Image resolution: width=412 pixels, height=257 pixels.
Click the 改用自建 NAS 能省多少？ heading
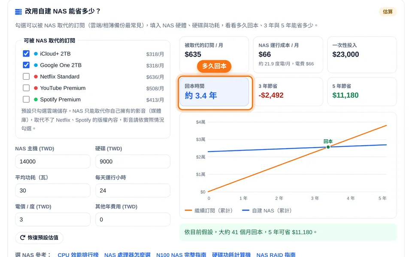63,11
